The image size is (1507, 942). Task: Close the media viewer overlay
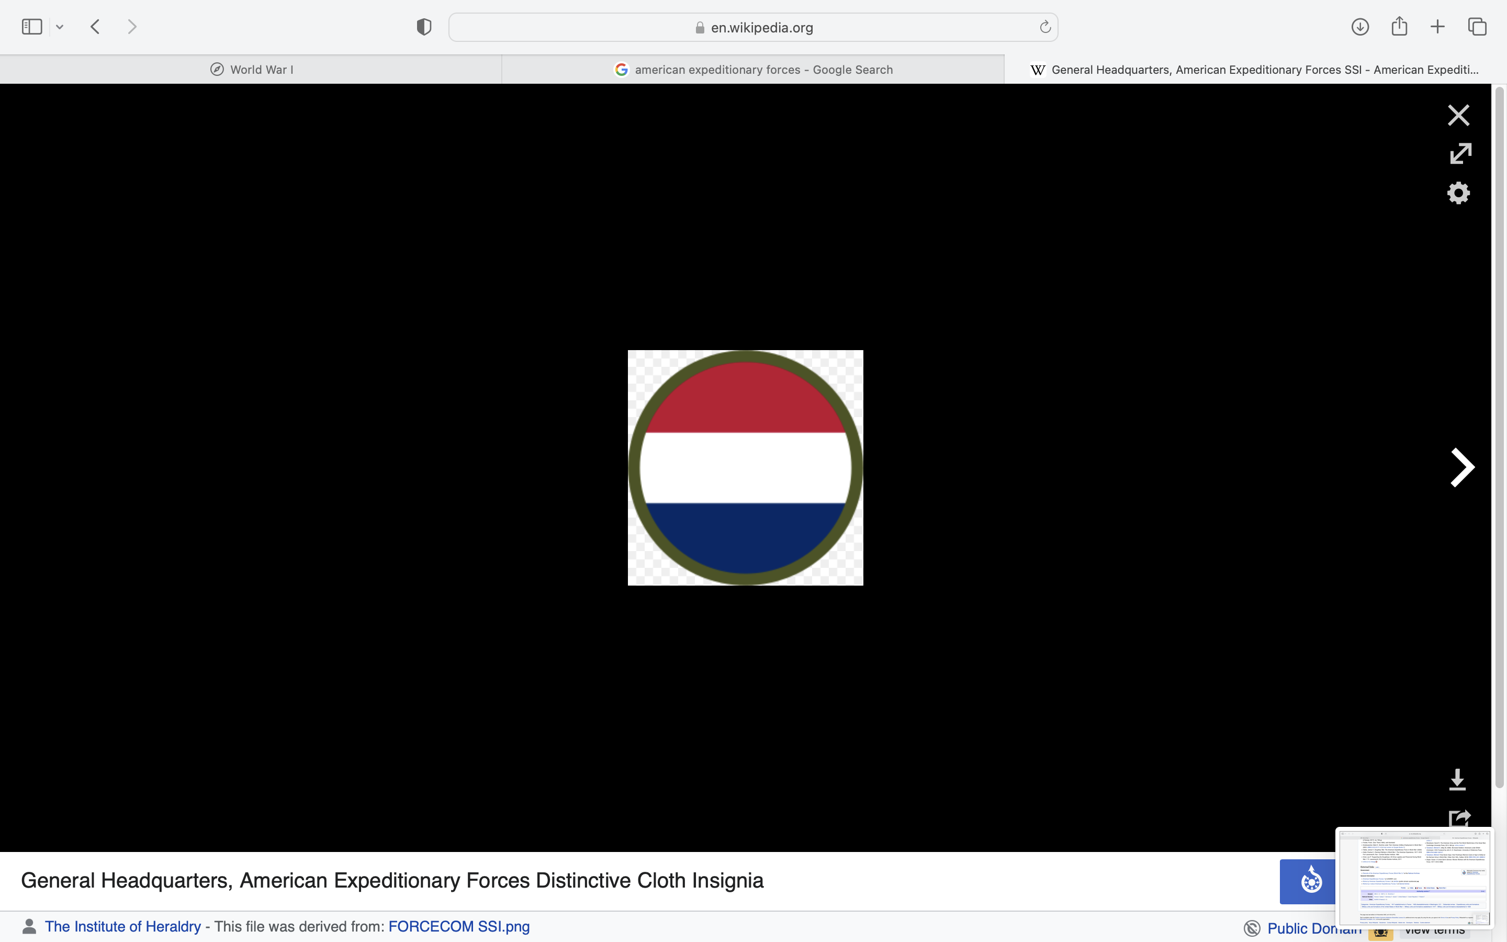(x=1458, y=115)
